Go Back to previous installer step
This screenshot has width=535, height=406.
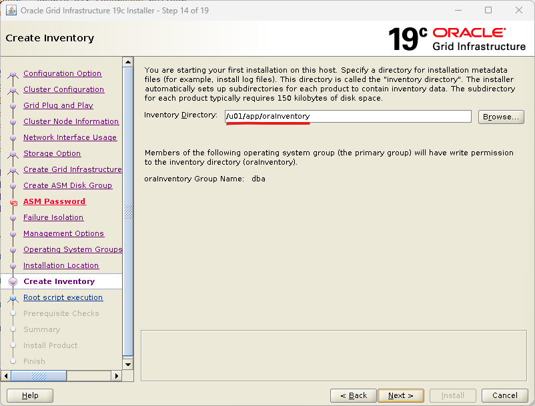(354, 395)
